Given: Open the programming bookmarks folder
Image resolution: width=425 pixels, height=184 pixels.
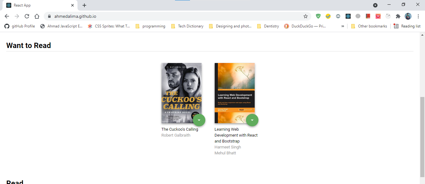Looking at the screenshot, I should [150, 26].
